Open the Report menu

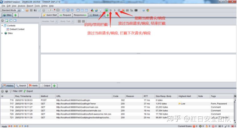(30, 6)
